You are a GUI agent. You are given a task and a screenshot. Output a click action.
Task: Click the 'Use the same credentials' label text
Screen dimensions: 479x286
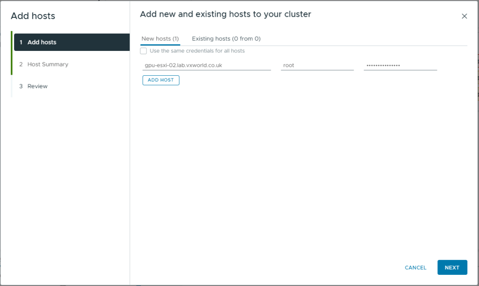[197, 51]
